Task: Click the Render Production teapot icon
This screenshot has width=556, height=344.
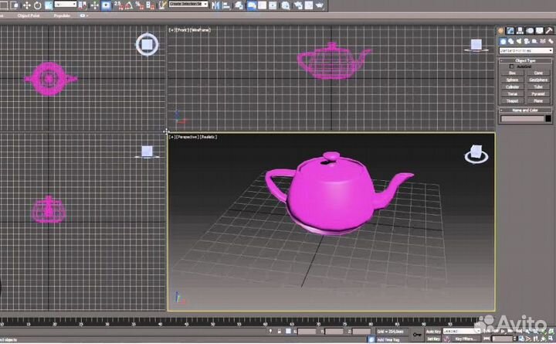Action: pyautogui.click(x=320, y=5)
